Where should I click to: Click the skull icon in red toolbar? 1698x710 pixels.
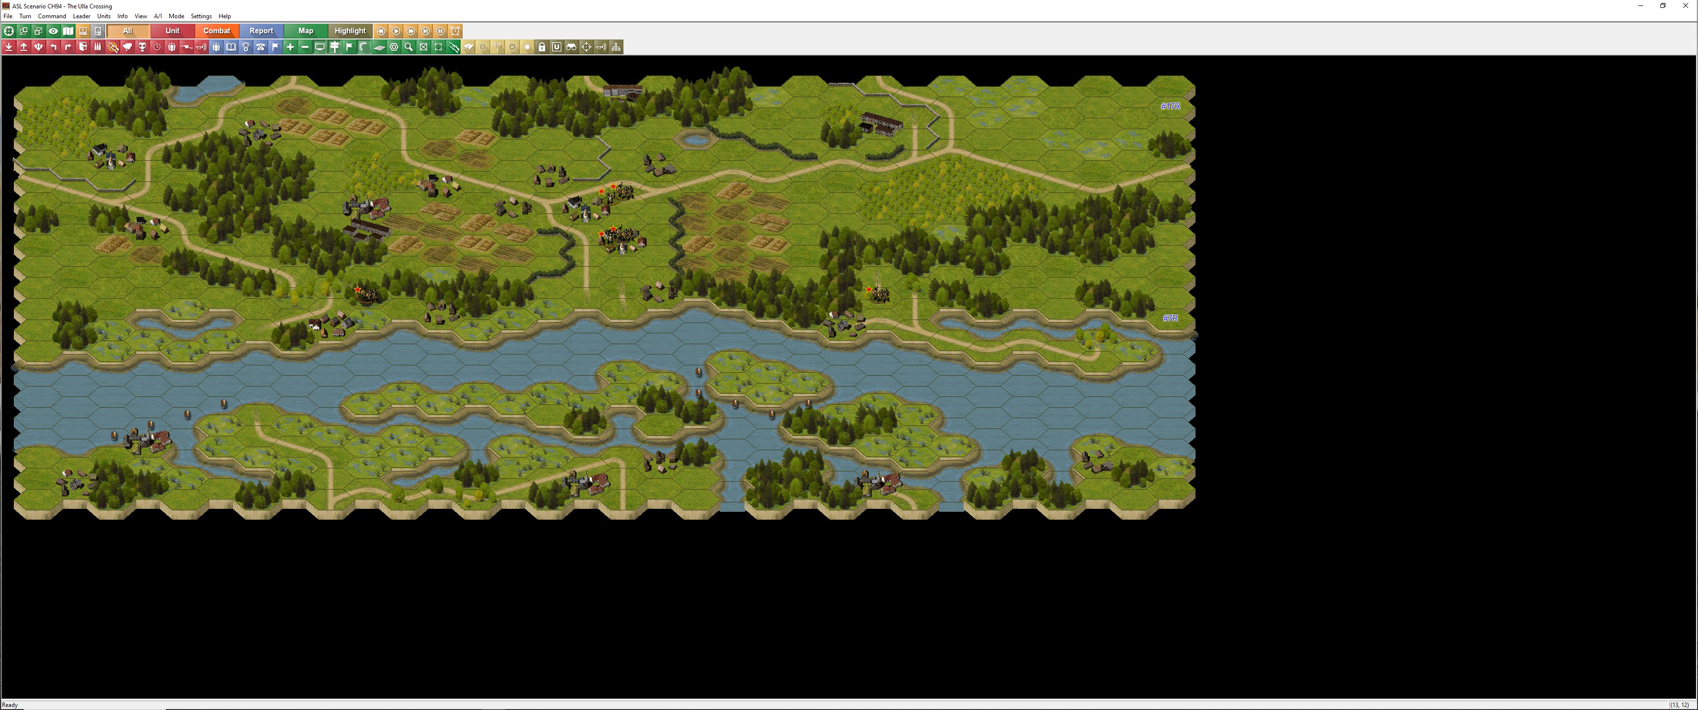[142, 47]
